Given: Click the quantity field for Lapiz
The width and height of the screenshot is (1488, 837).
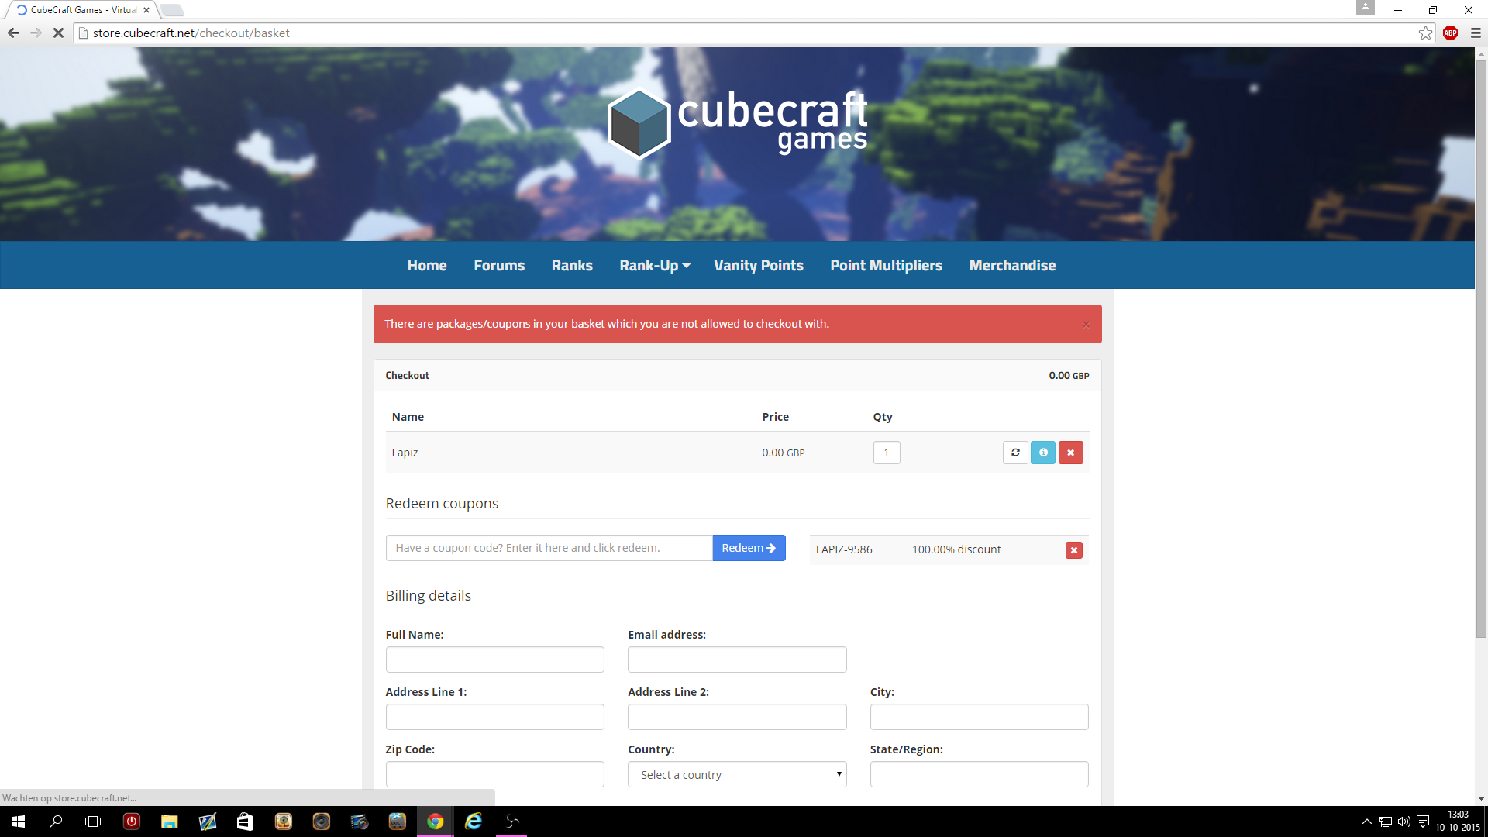Looking at the screenshot, I should [x=887, y=453].
